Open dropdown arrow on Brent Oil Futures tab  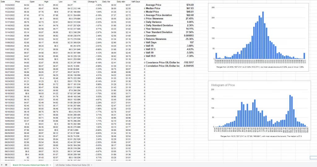[51, 165]
